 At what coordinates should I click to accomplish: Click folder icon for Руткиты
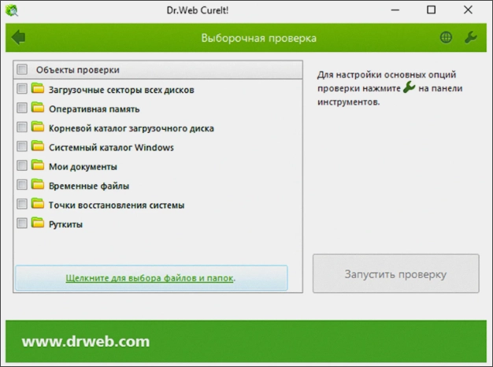(x=38, y=223)
